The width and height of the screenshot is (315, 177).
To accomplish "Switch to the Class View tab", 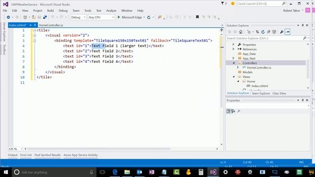I will (x=279, y=93).
